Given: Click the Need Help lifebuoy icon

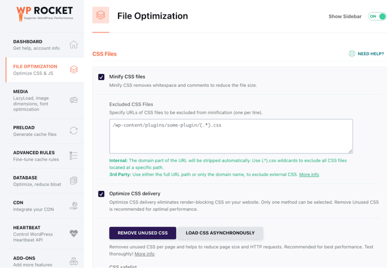Looking at the screenshot, I should point(351,54).
